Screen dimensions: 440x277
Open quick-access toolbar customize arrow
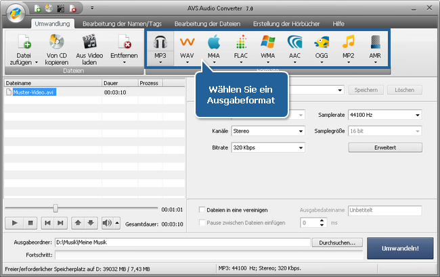92,8
